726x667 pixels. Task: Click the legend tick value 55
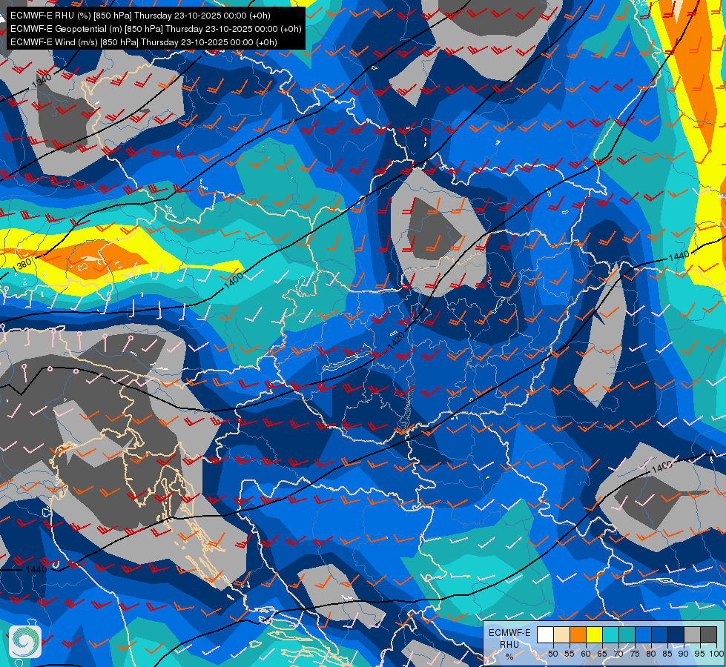coord(569,654)
